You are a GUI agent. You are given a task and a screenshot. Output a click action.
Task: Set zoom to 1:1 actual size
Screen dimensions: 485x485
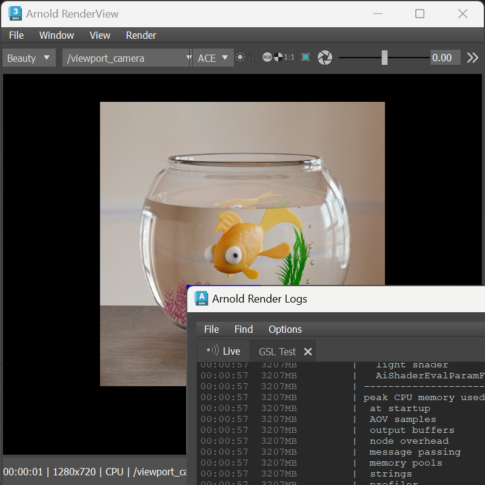289,57
